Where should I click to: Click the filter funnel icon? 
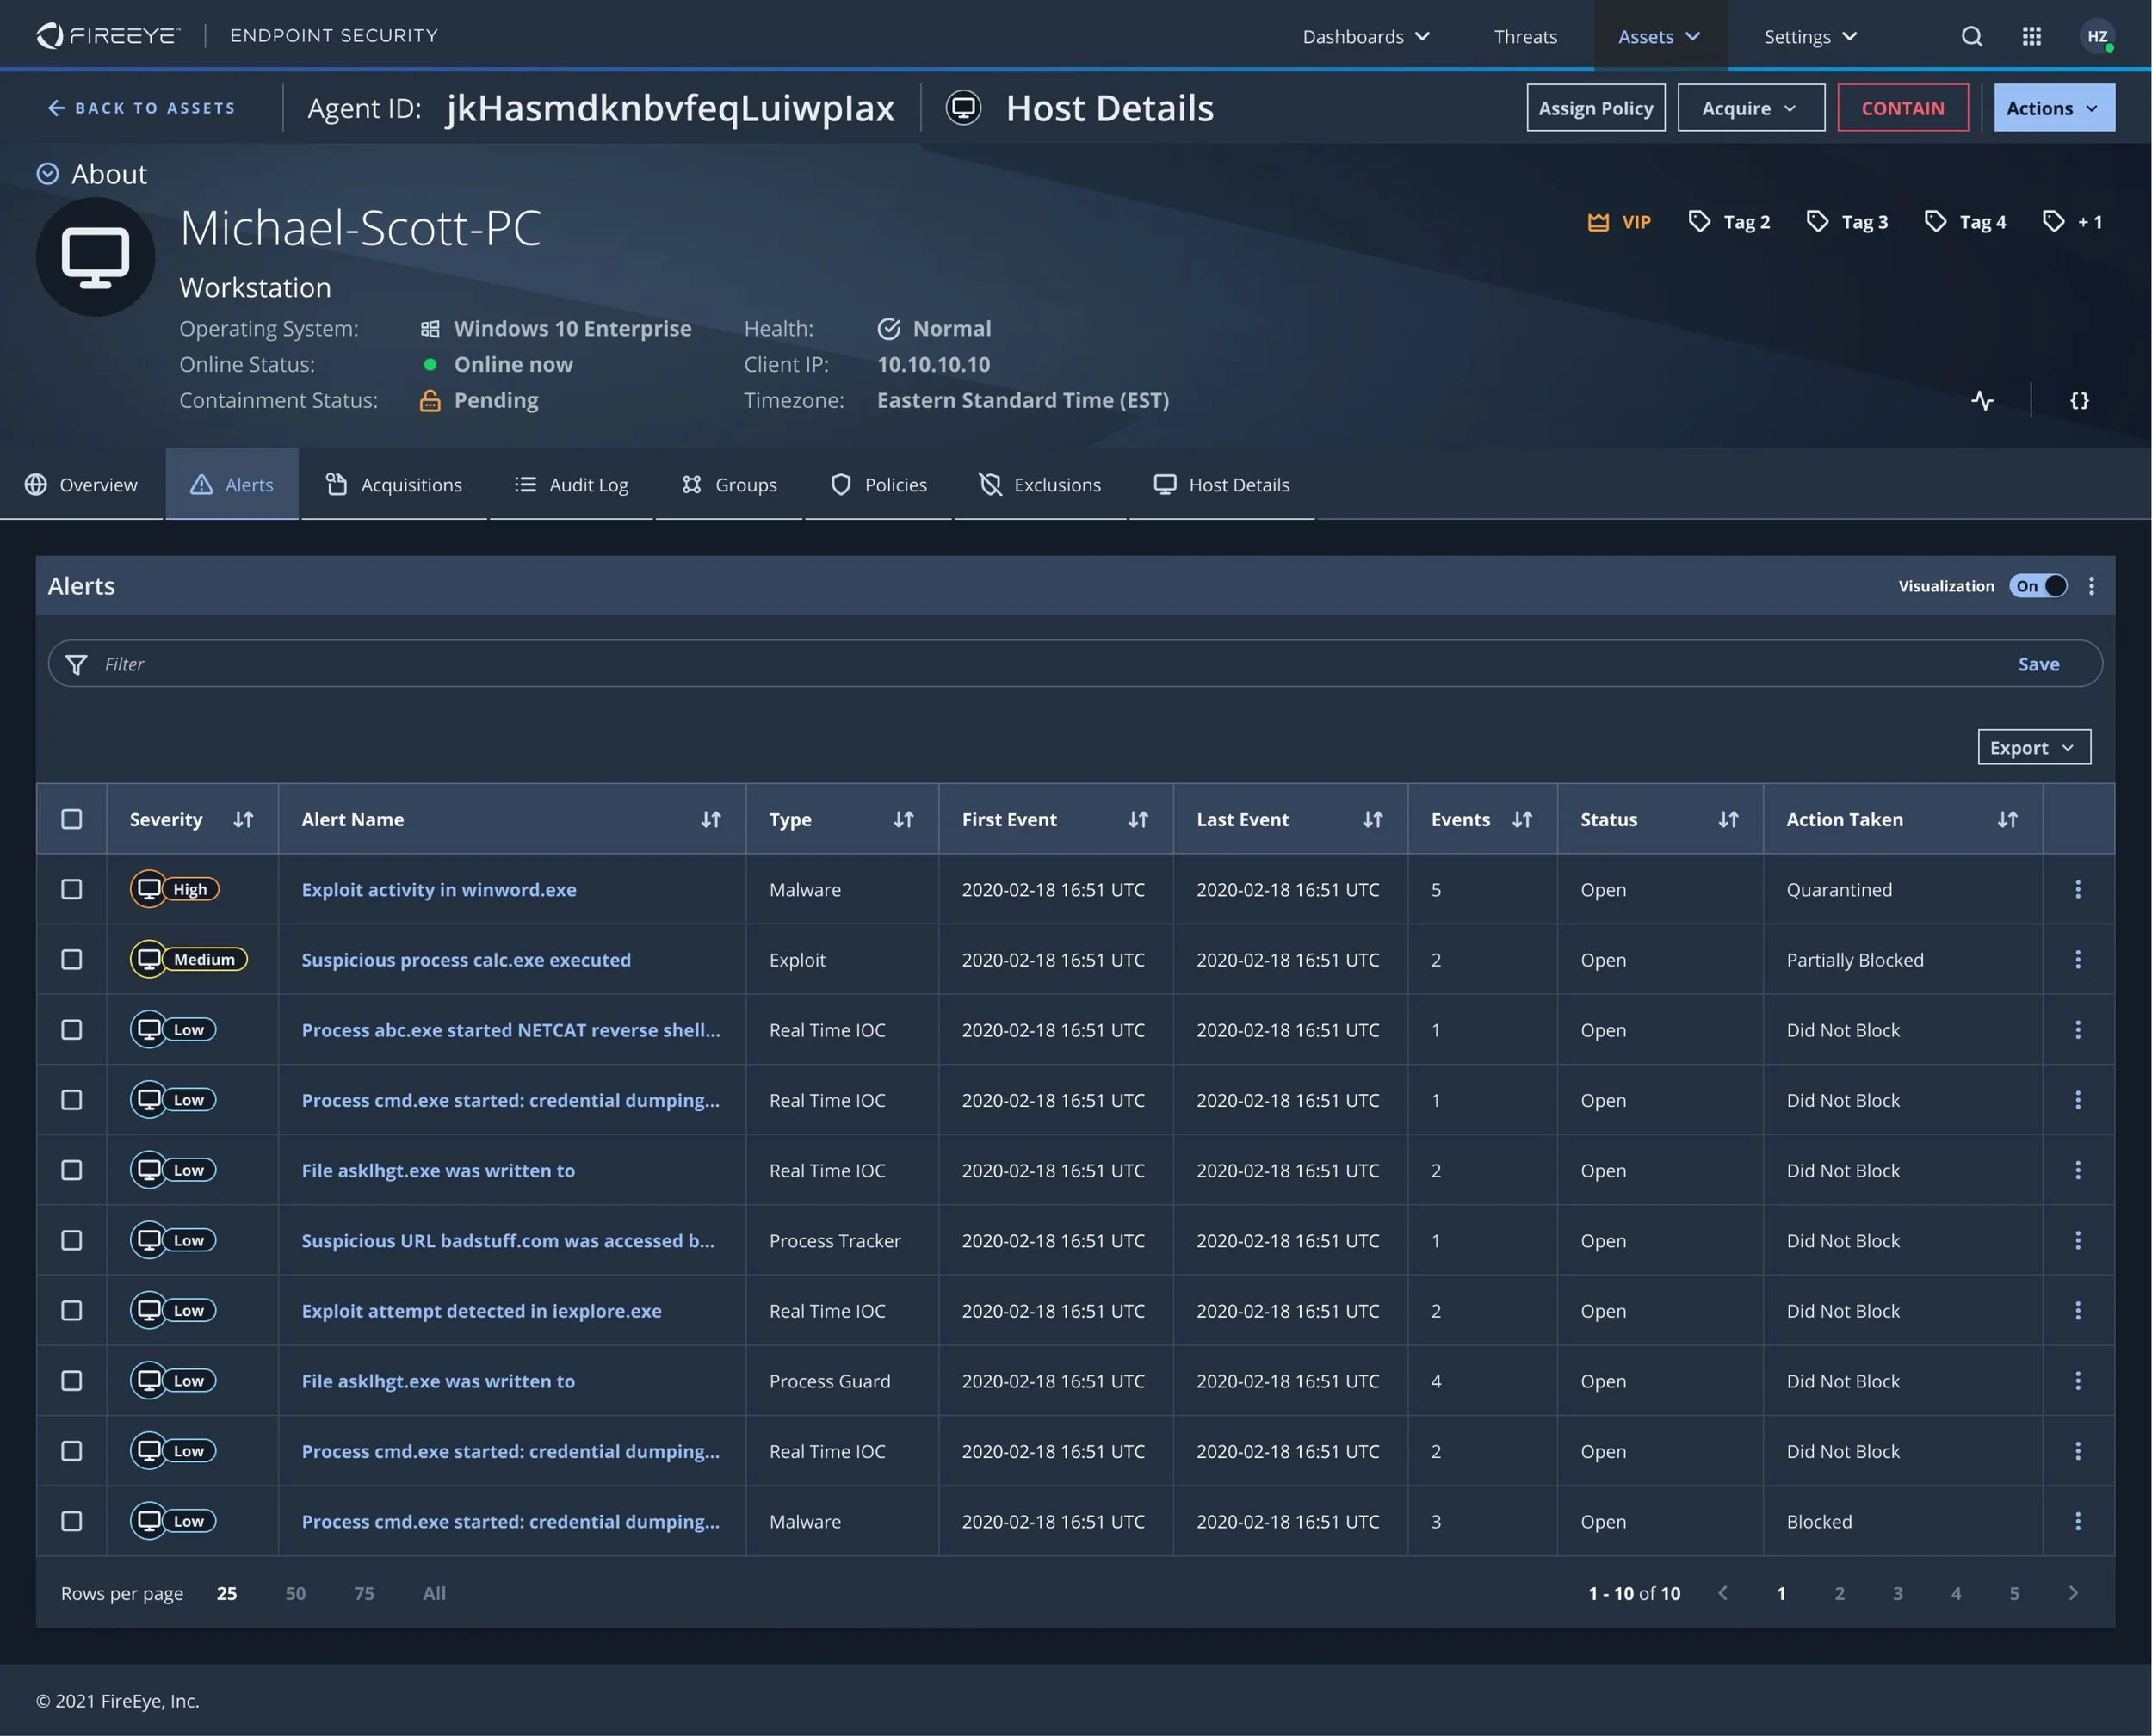(76, 664)
